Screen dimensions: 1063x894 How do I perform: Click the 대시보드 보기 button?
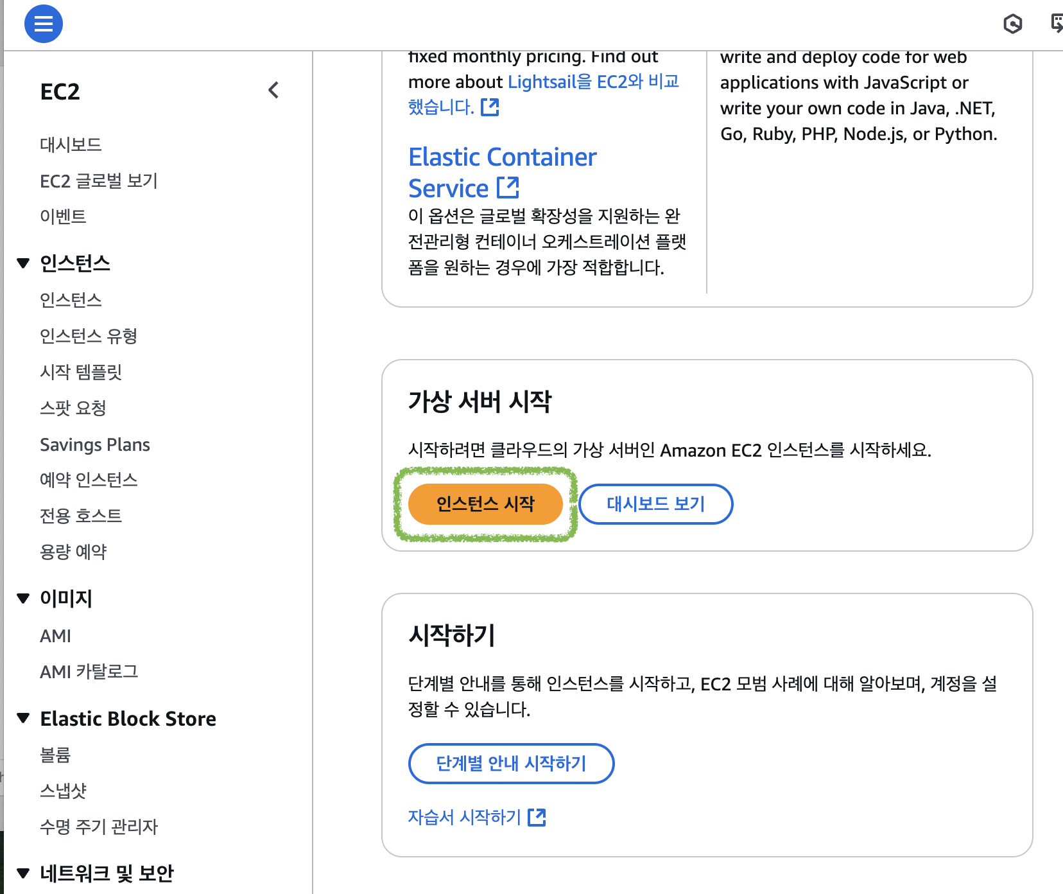click(x=655, y=504)
